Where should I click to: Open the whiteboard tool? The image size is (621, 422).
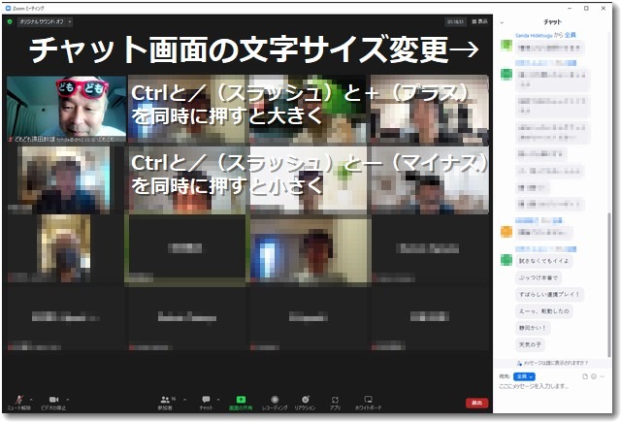[368, 403]
